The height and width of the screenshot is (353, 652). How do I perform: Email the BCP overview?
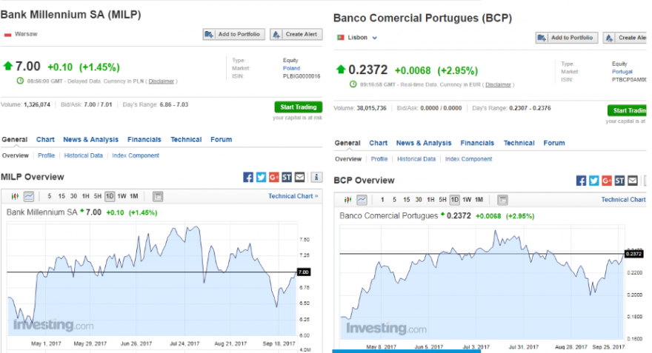(633, 181)
